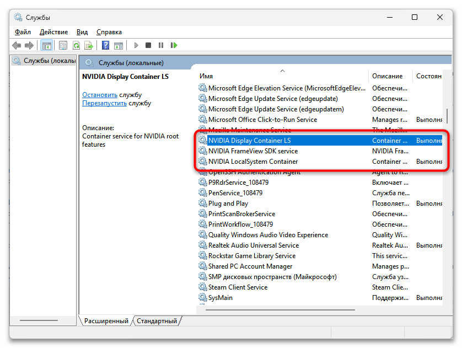Click the Pause service icon
The width and height of the screenshot is (462, 348).
pos(161,45)
